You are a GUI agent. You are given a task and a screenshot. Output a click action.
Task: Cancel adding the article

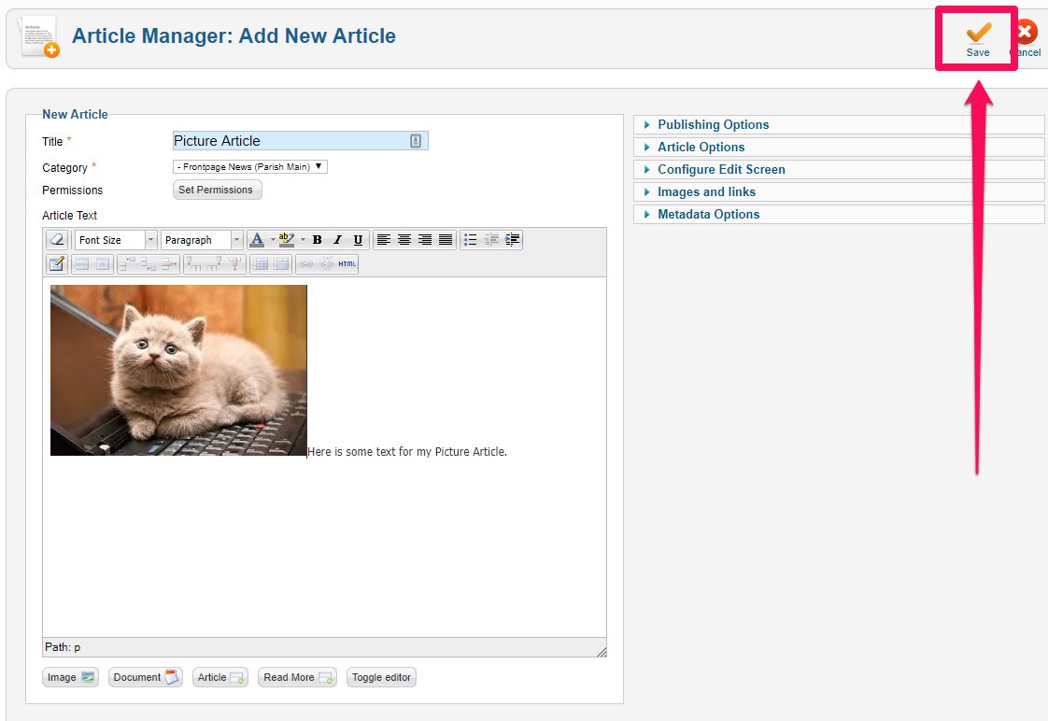(x=1027, y=39)
